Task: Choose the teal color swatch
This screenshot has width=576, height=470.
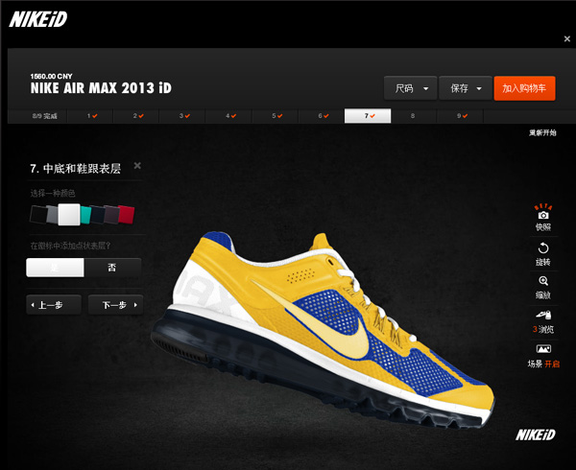Action: 85,215
